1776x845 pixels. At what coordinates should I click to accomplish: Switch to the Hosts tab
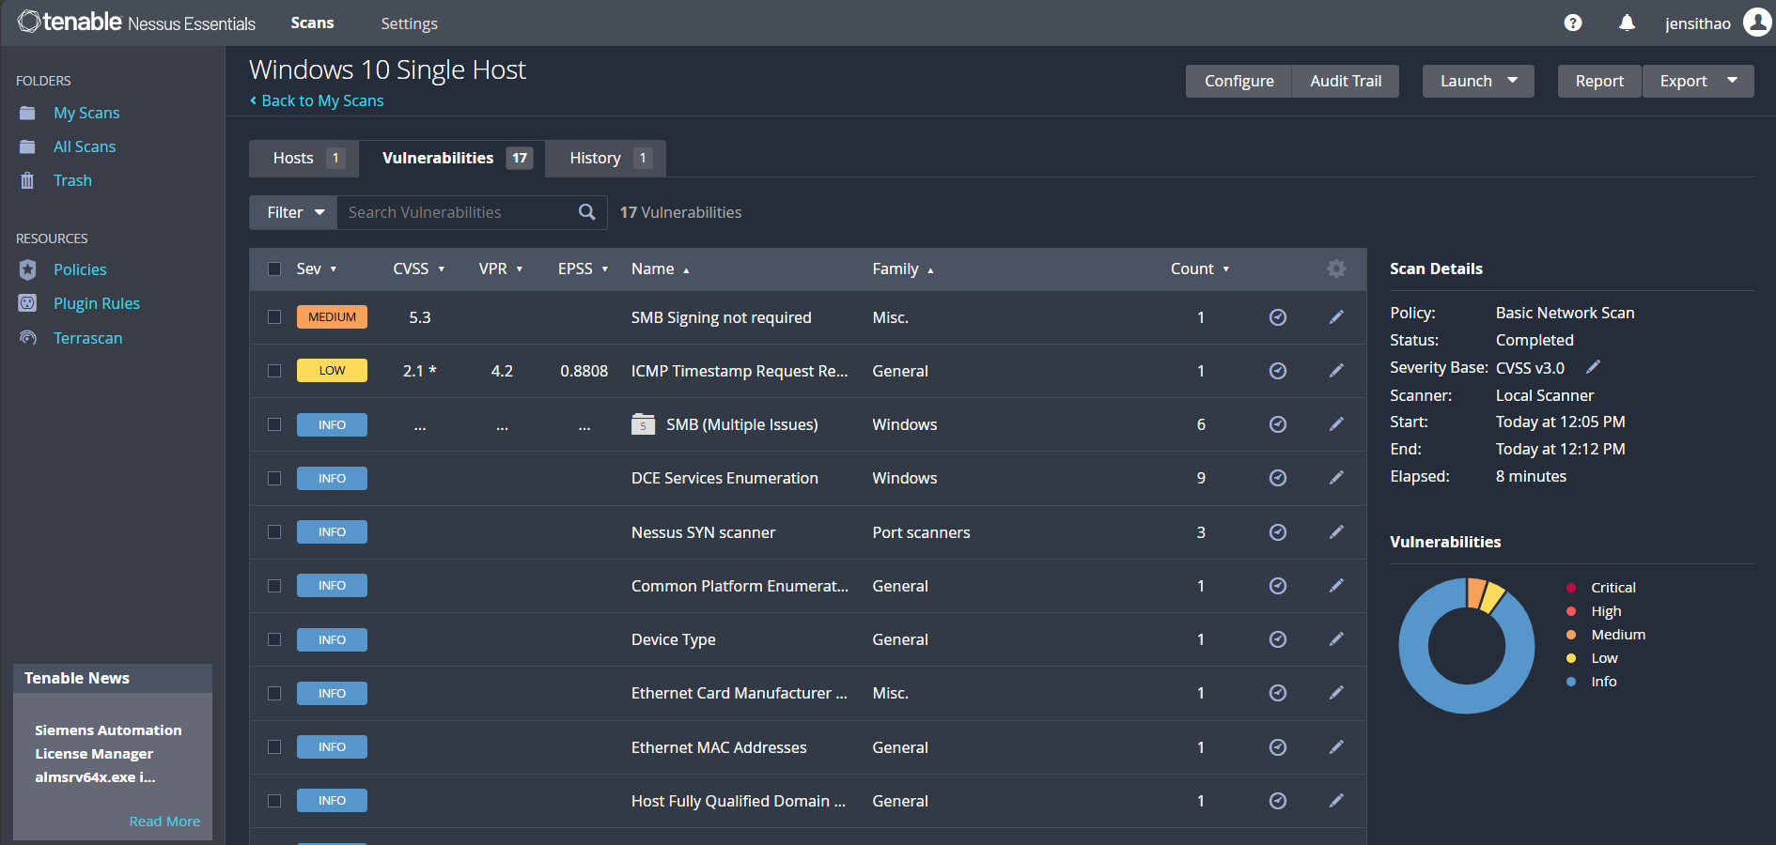[x=293, y=158]
